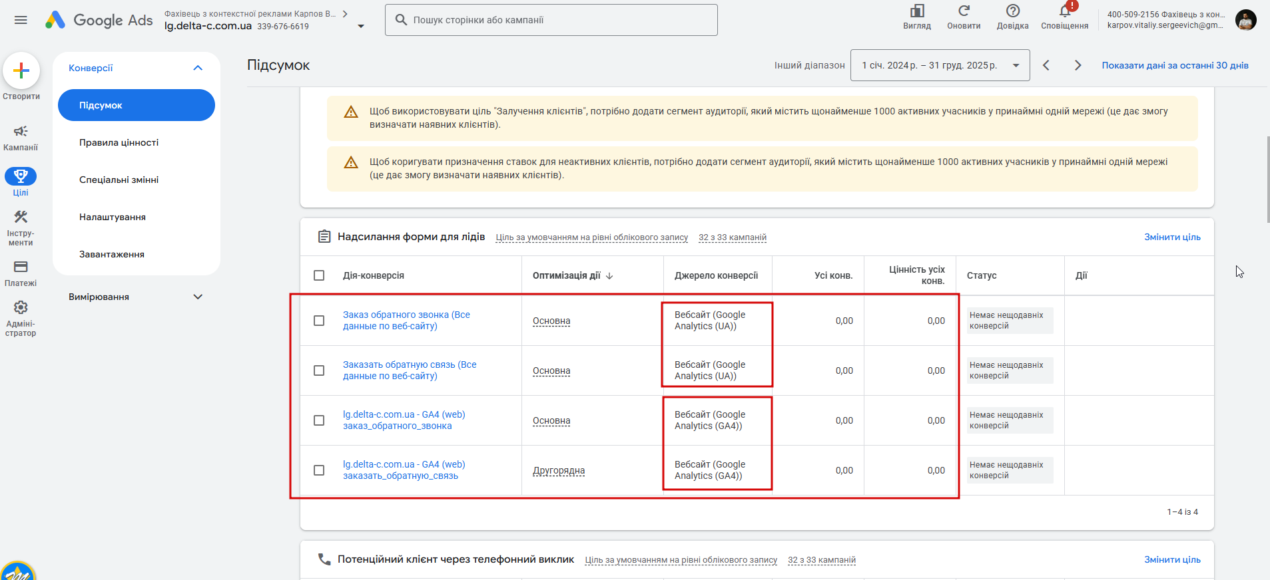This screenshot has height=580, width=1270.
Task: Click the Створити plus button
Action: point(21,71)
